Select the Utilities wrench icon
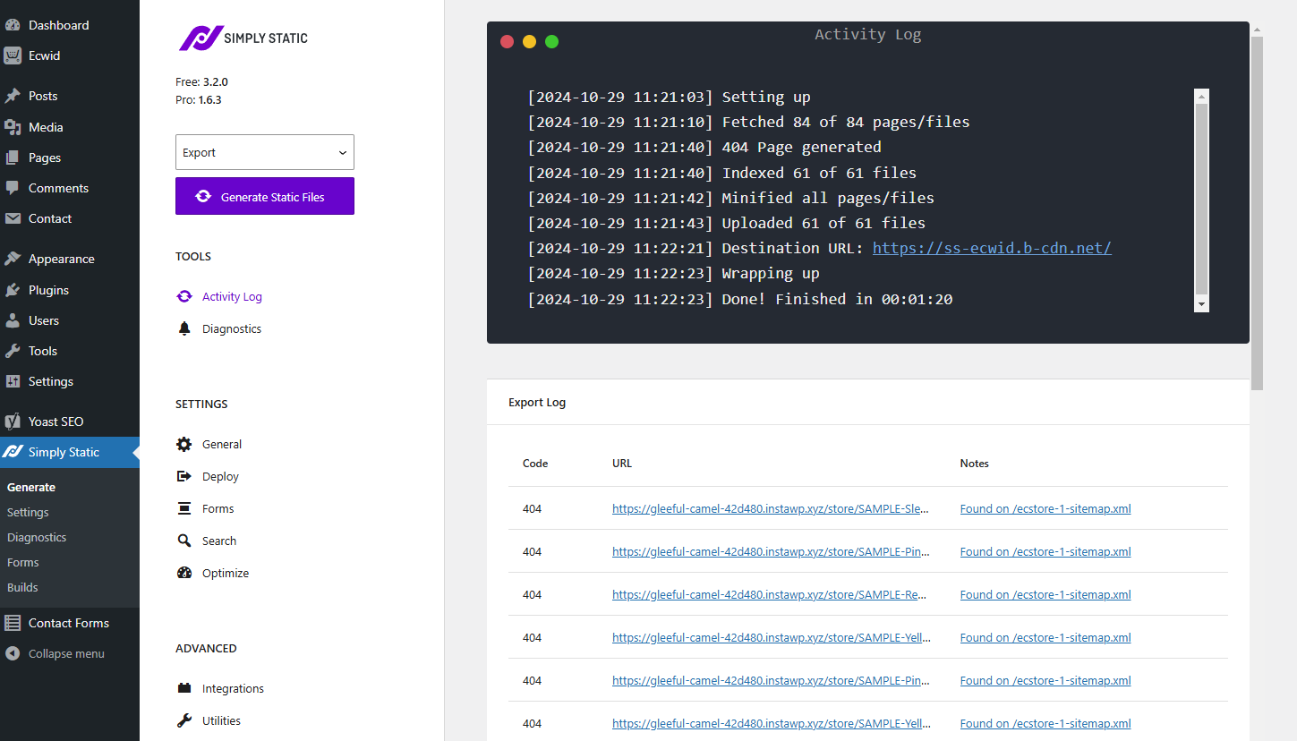The image size is (1297, 741). [x=184, y=720]
